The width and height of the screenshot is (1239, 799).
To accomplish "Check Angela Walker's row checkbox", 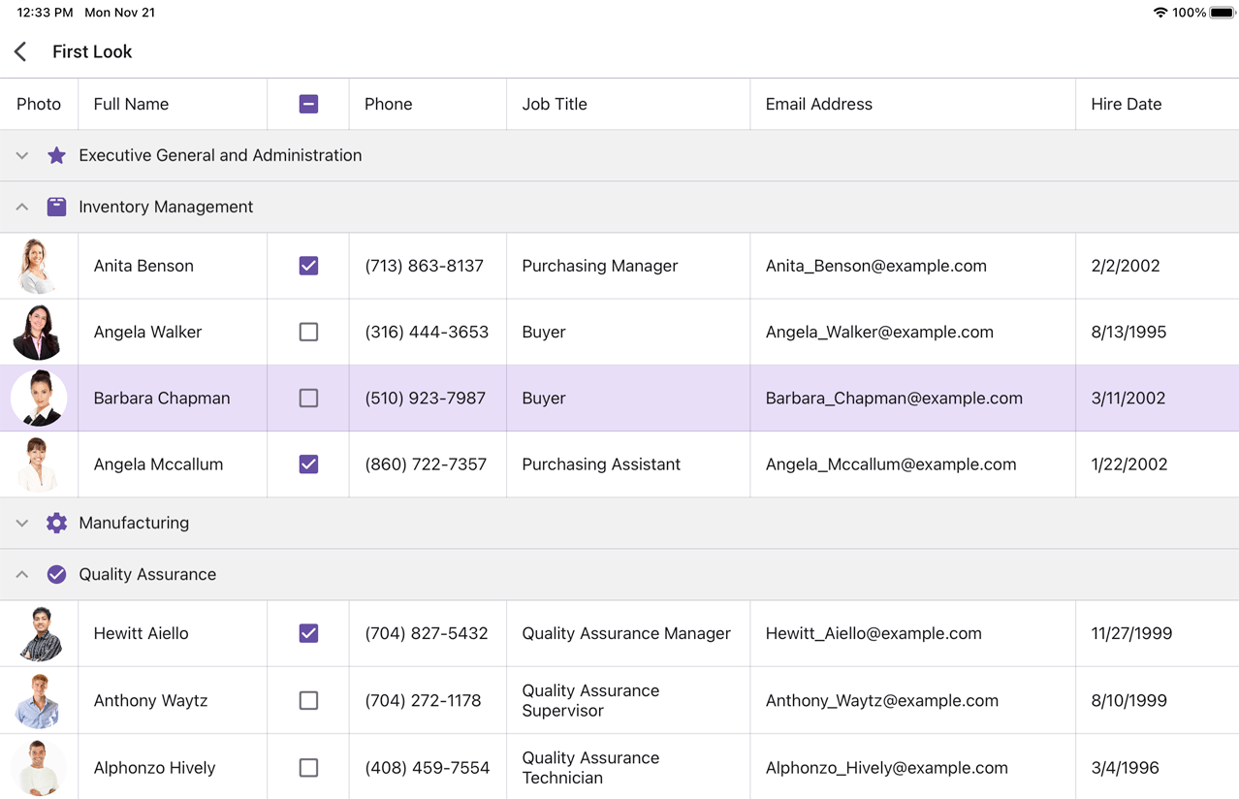I will click(307, 332).
